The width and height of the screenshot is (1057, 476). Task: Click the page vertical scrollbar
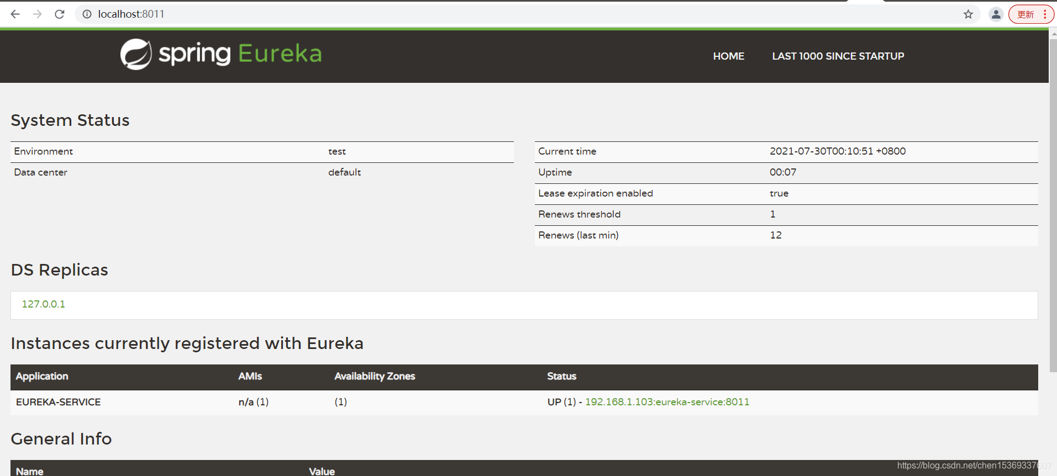point(1053,204)
